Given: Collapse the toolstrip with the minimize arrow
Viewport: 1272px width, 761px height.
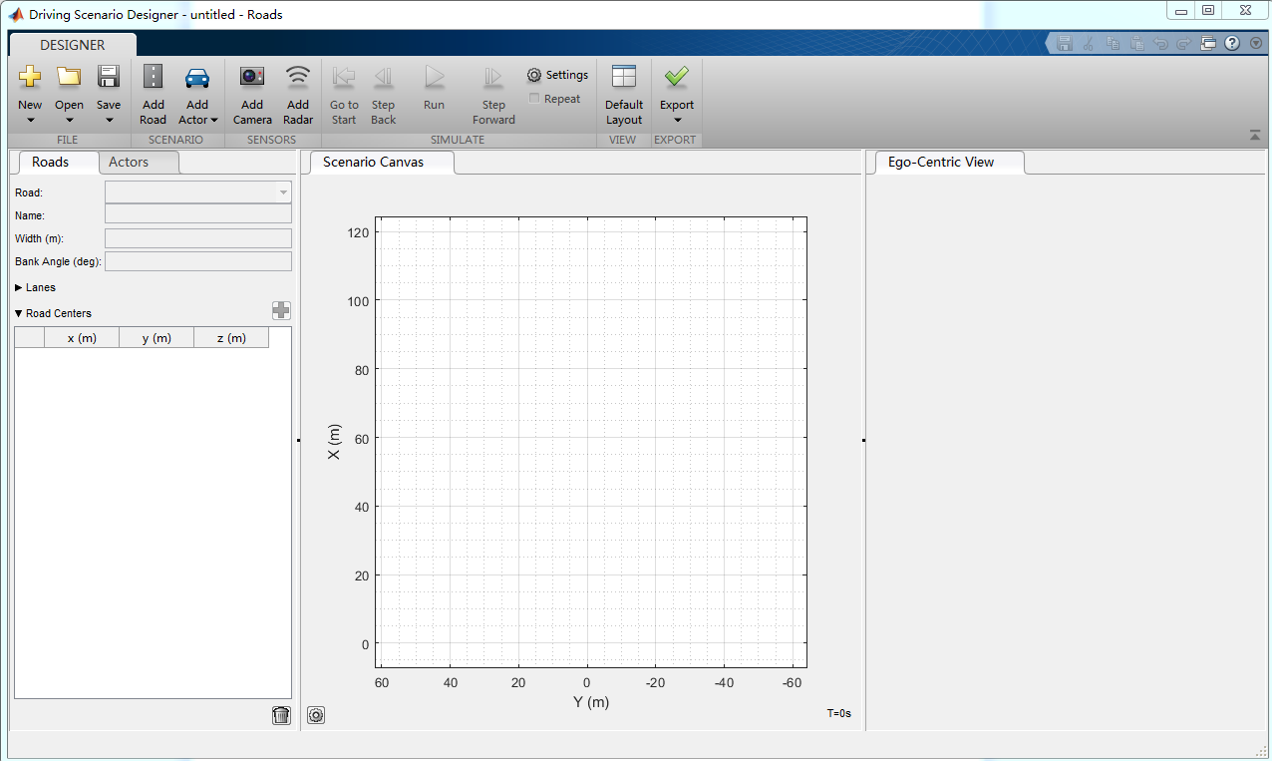Looking at the screenshot, I should click(x=1255, y=135).
